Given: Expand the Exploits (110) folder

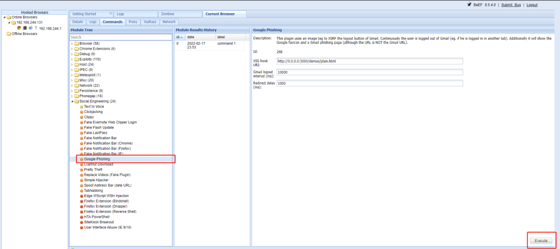Looking at the screenshot, I should tap(72, 59).
